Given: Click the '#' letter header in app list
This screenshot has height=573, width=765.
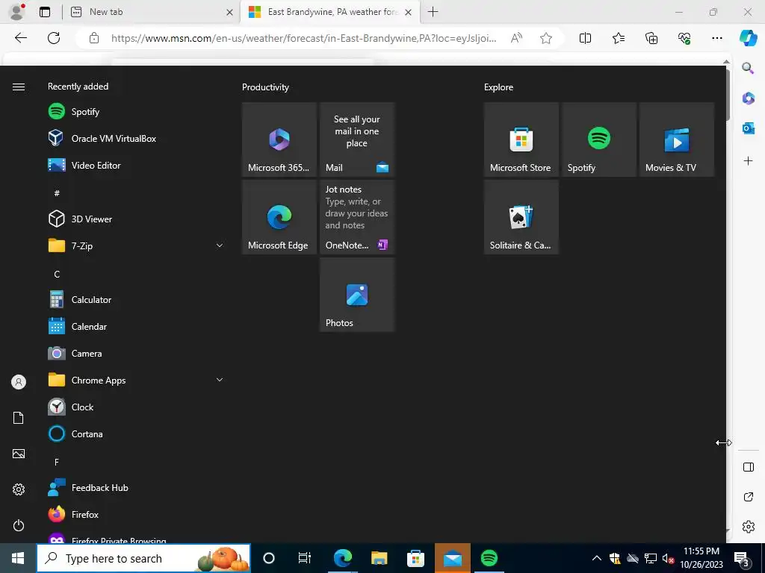Looking at the screenshot, I should (x=57, y=193).
